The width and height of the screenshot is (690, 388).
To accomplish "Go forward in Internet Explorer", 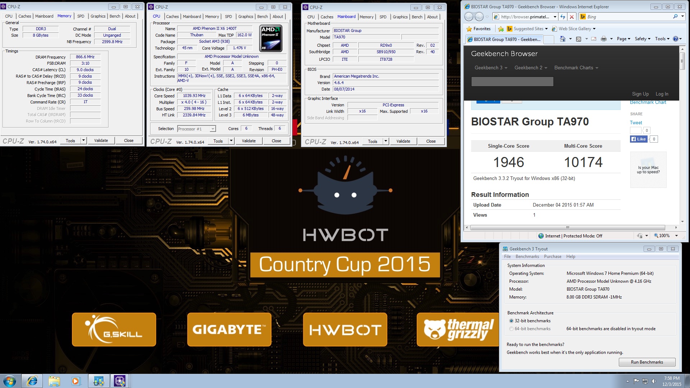I will (479, 17).
